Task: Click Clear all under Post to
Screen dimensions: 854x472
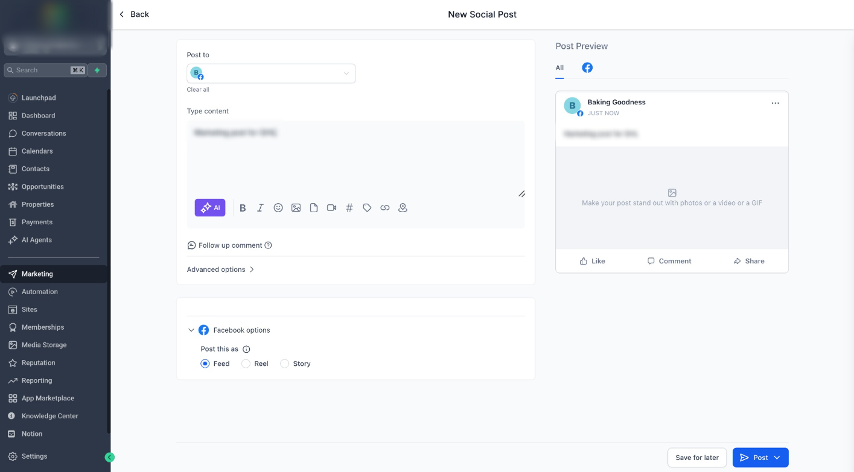Action: click(198, 90)
